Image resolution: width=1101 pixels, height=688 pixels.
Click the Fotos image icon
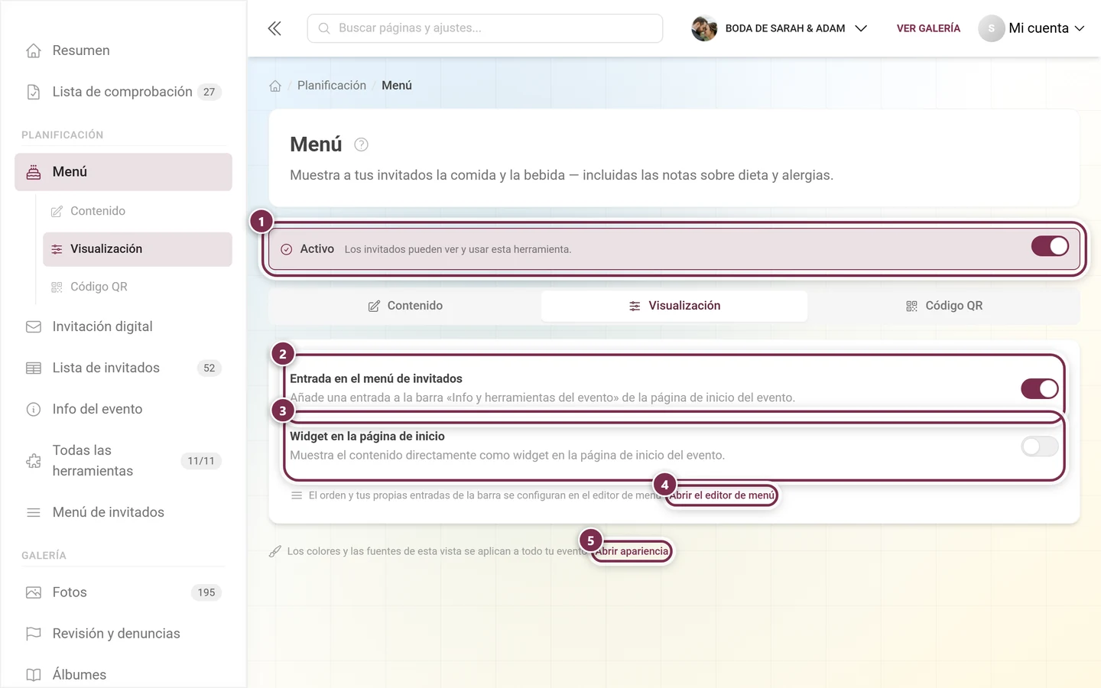click(34, 592)
